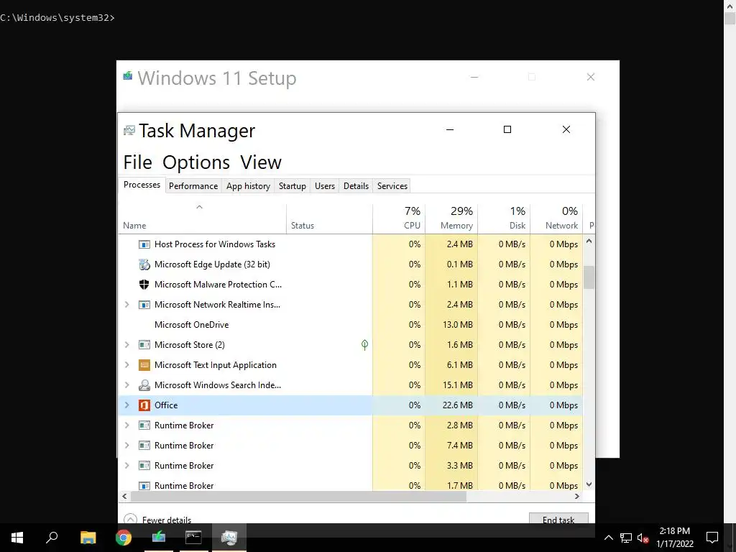
Task: Click the Fewer details collapse arrow icon
Action: (x=131, y=519)
